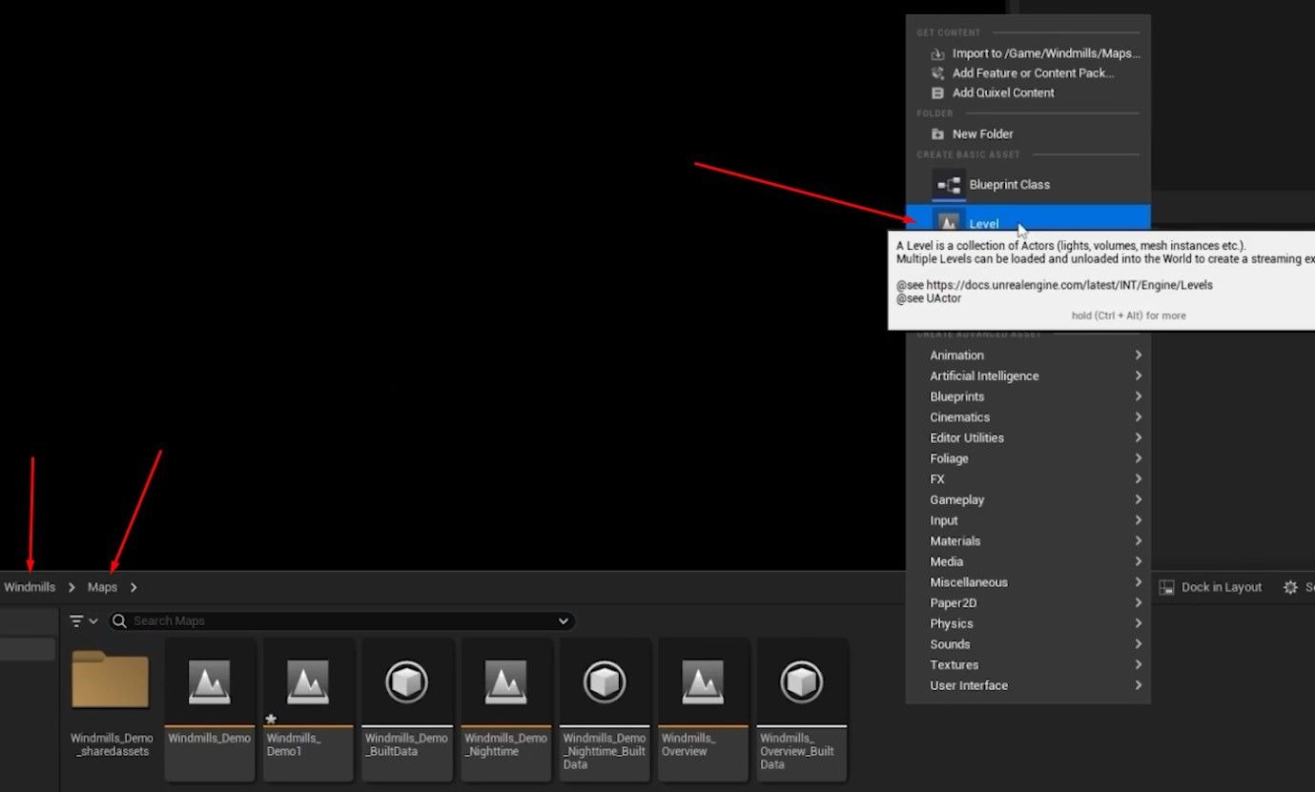This screenshot has width=1315, height=792.
Task: Open the Media submenu
Action: tap(1028, 562)
